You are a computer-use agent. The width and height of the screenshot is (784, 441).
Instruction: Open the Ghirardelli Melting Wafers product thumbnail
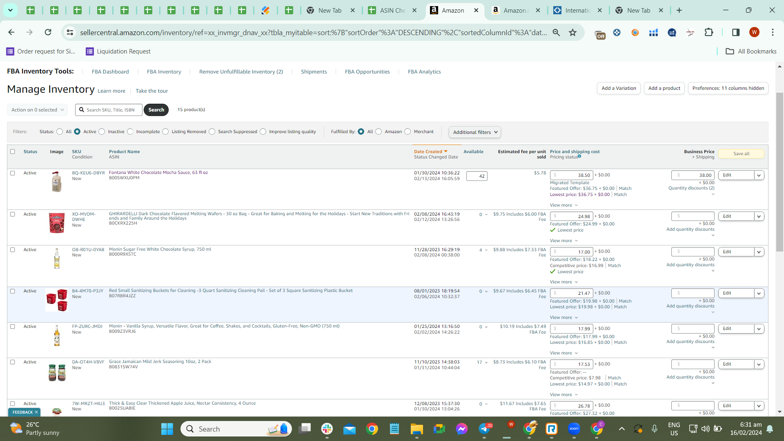pos(57,223)
